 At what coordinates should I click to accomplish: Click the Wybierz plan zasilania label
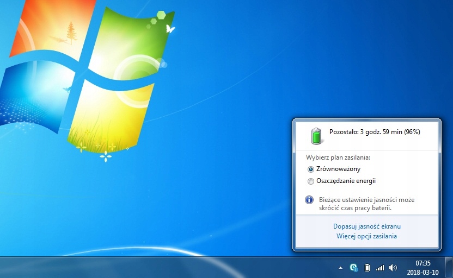point(338,157)
